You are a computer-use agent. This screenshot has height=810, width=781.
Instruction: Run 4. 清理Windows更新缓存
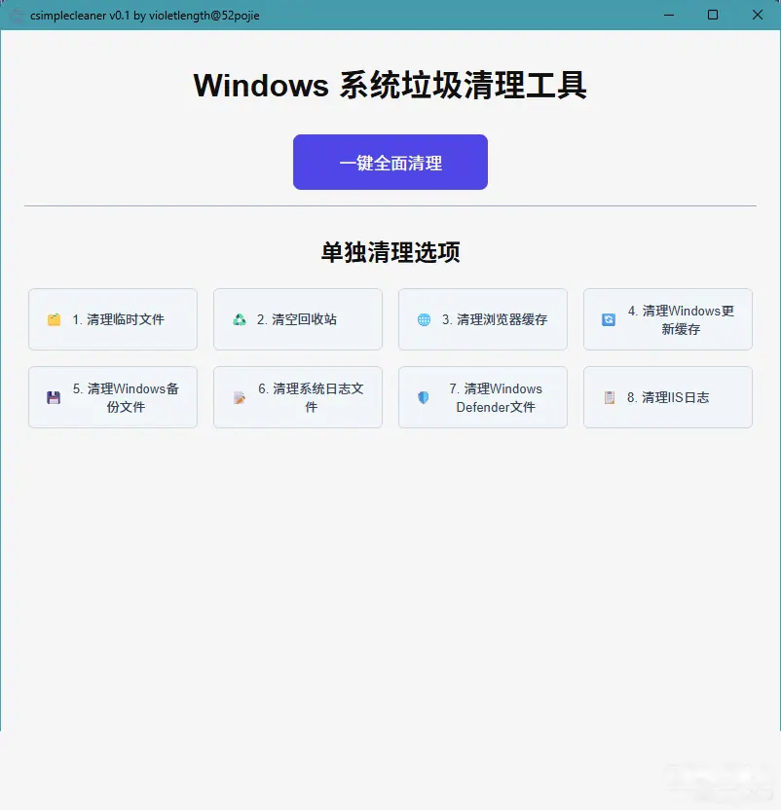(668, 319)
